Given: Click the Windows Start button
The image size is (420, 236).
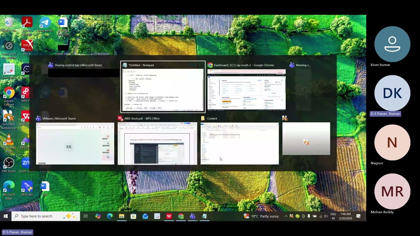Looking at the screenshot, I should pyautogui.click(x=6, y=216).
